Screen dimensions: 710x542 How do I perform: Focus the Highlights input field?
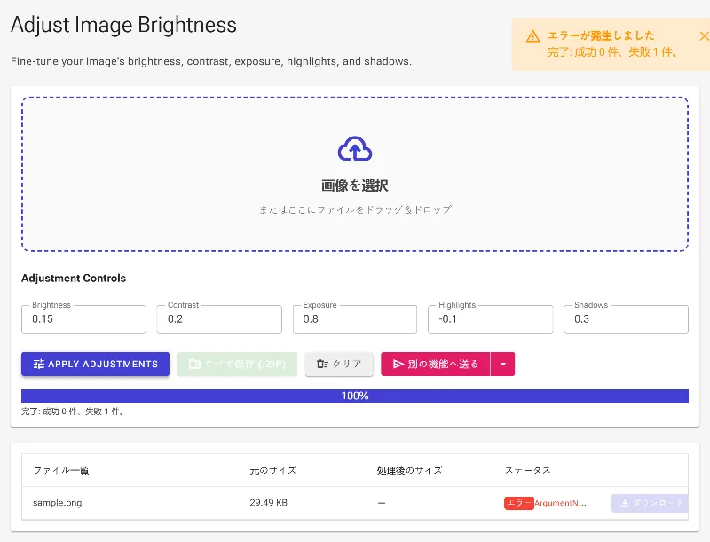pyautogui.click(x=491, y=319)
